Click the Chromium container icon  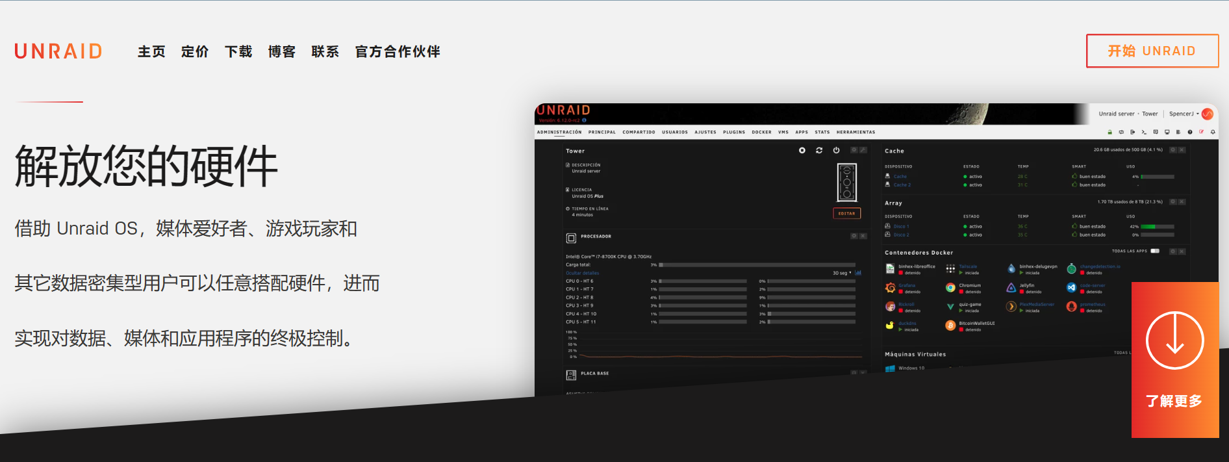coord(950,288)
